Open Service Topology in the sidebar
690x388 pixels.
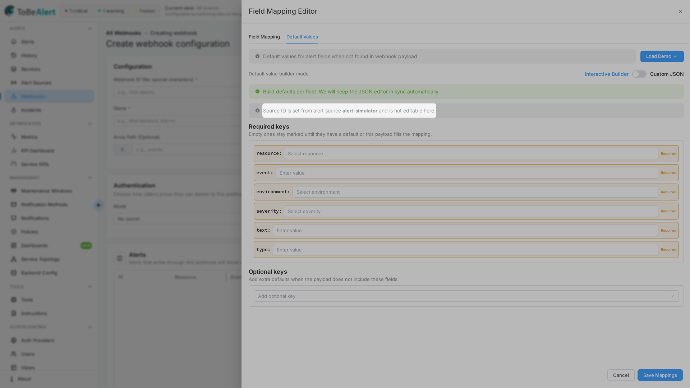click(49, 259)
